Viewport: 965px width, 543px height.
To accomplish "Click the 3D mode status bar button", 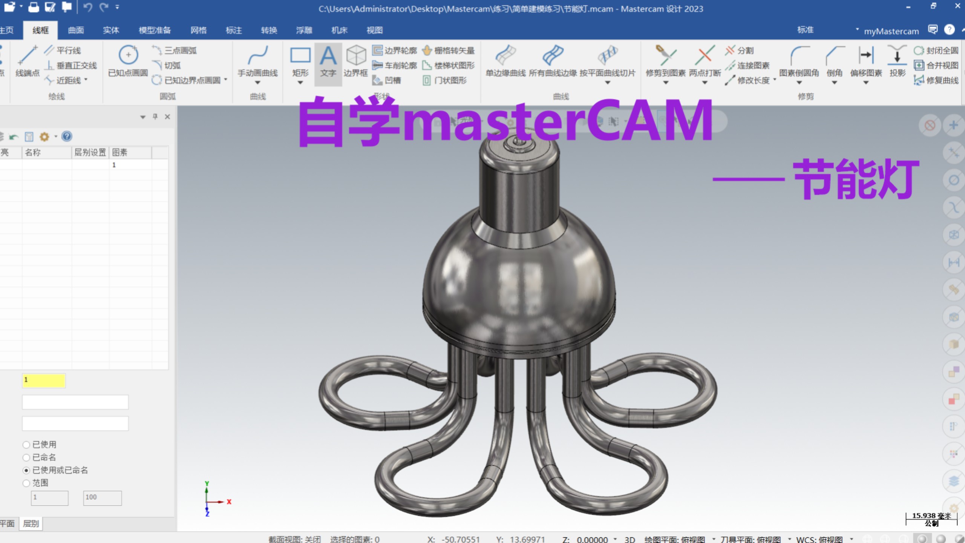I will pos(630,539).
